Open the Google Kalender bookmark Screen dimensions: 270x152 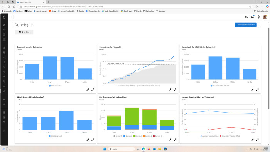tap(93, 11)
